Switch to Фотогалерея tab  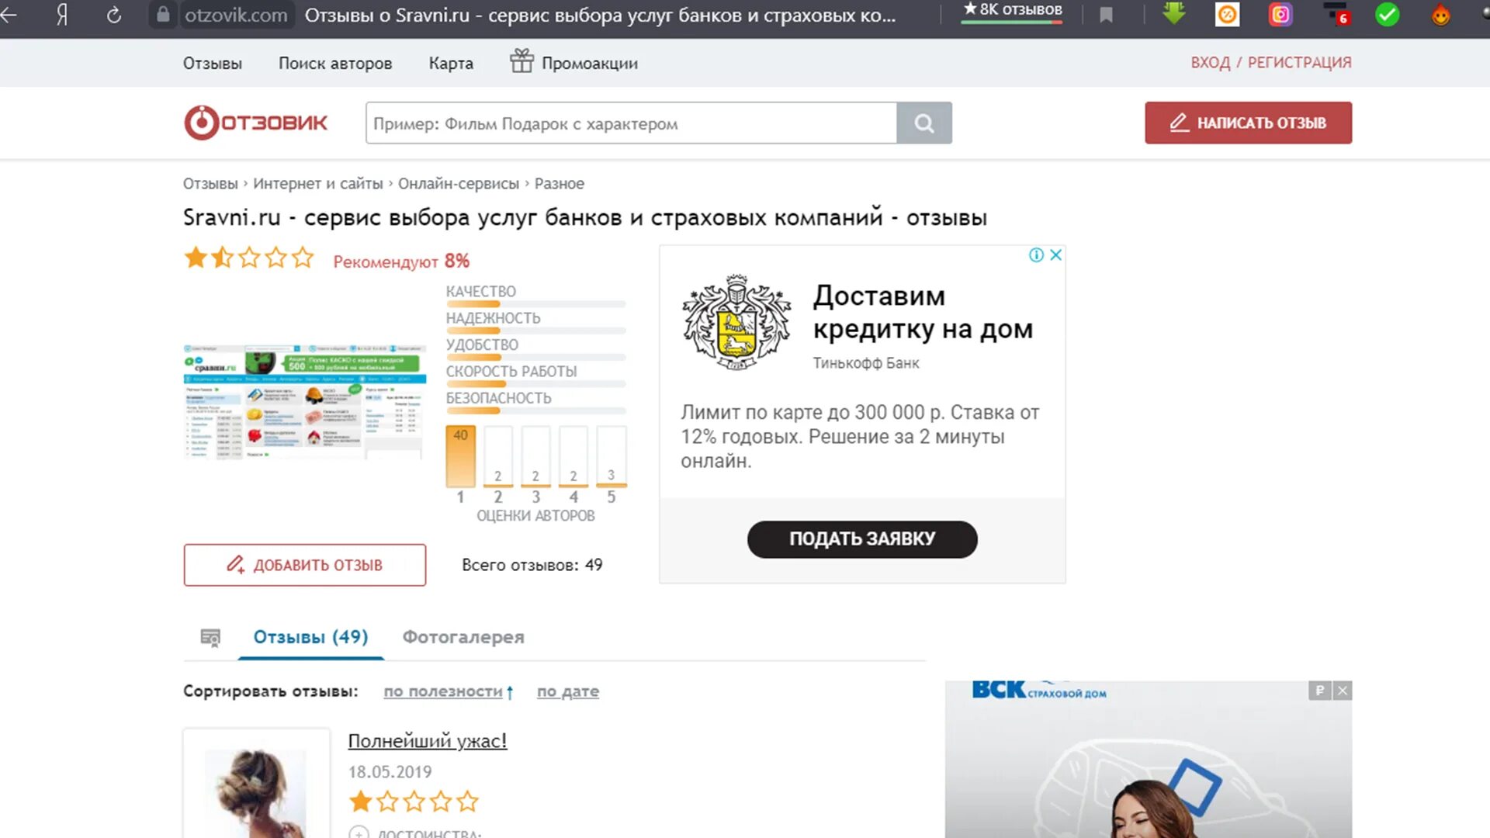463,638
